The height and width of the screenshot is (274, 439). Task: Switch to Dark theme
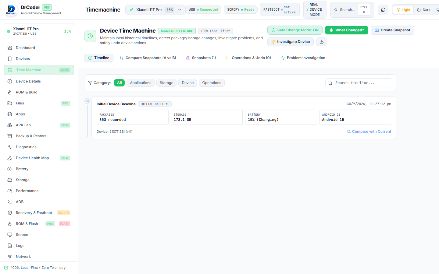(x=424, y=10)
